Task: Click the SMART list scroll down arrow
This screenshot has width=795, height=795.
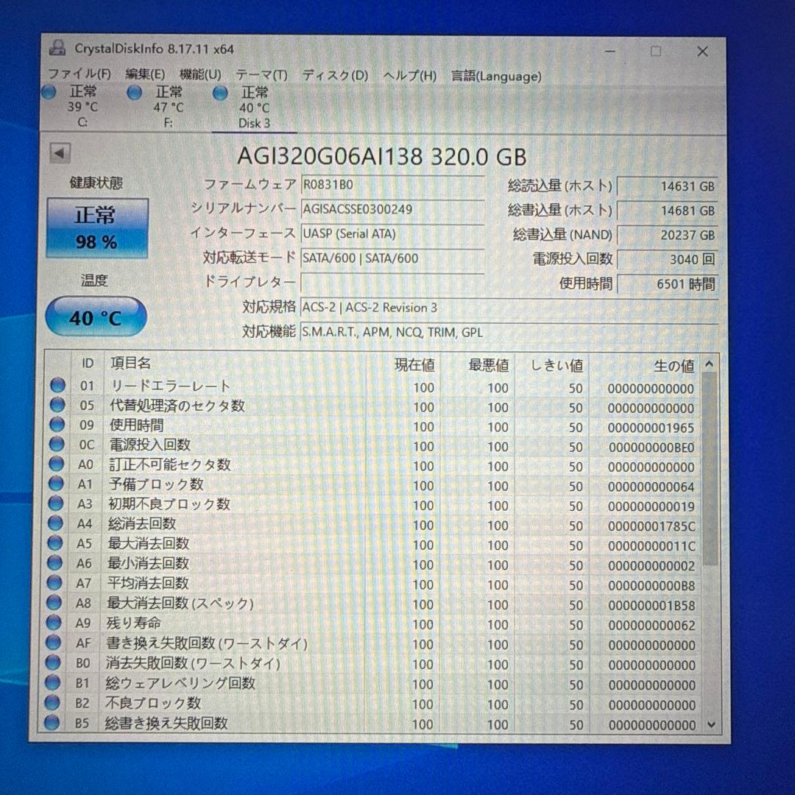Action: coord(711,725)
